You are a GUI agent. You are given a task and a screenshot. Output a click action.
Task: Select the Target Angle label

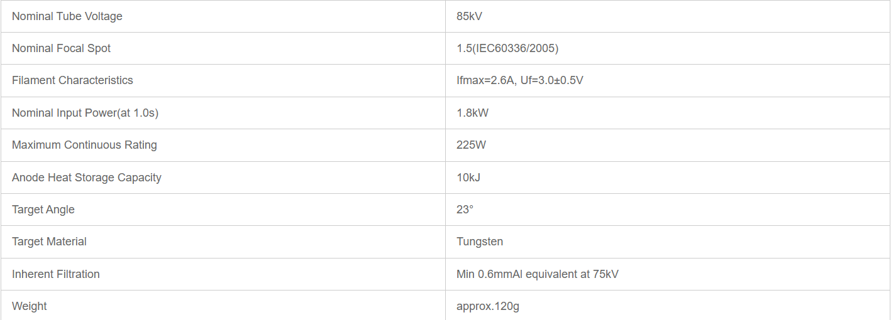tap(43, 210)
